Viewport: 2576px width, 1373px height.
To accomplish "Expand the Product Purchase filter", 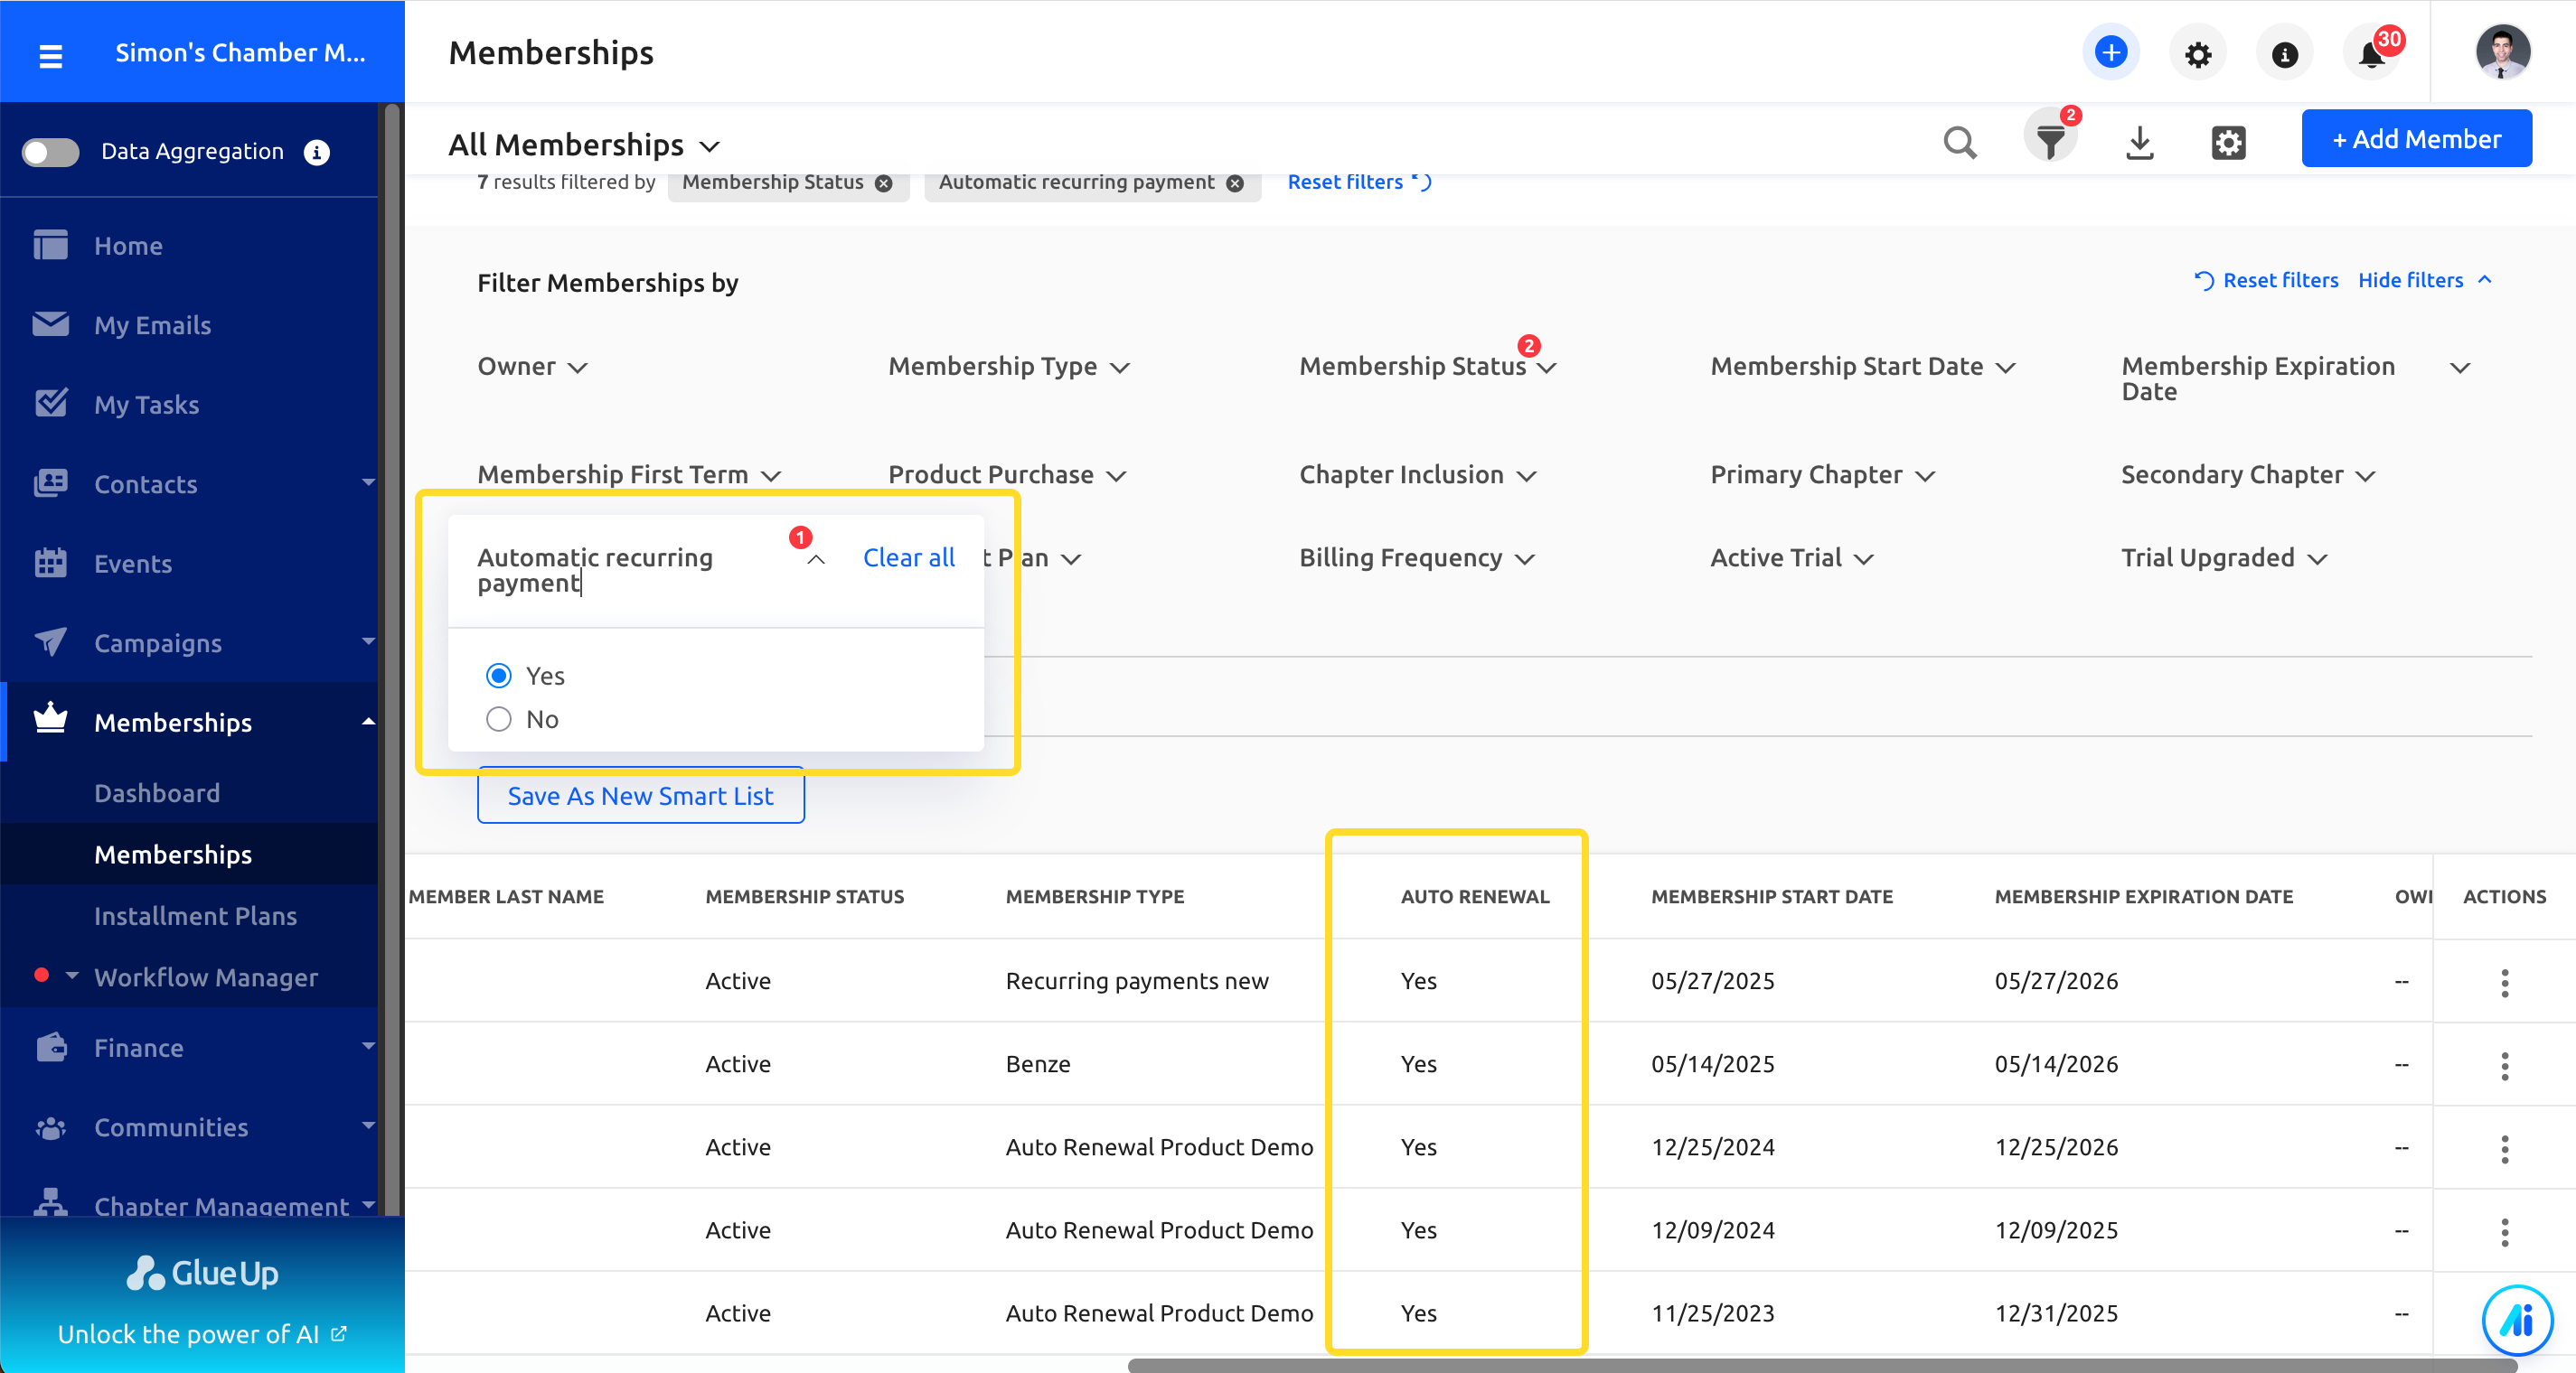I will pyautogui.click(x=1007, y=473).
